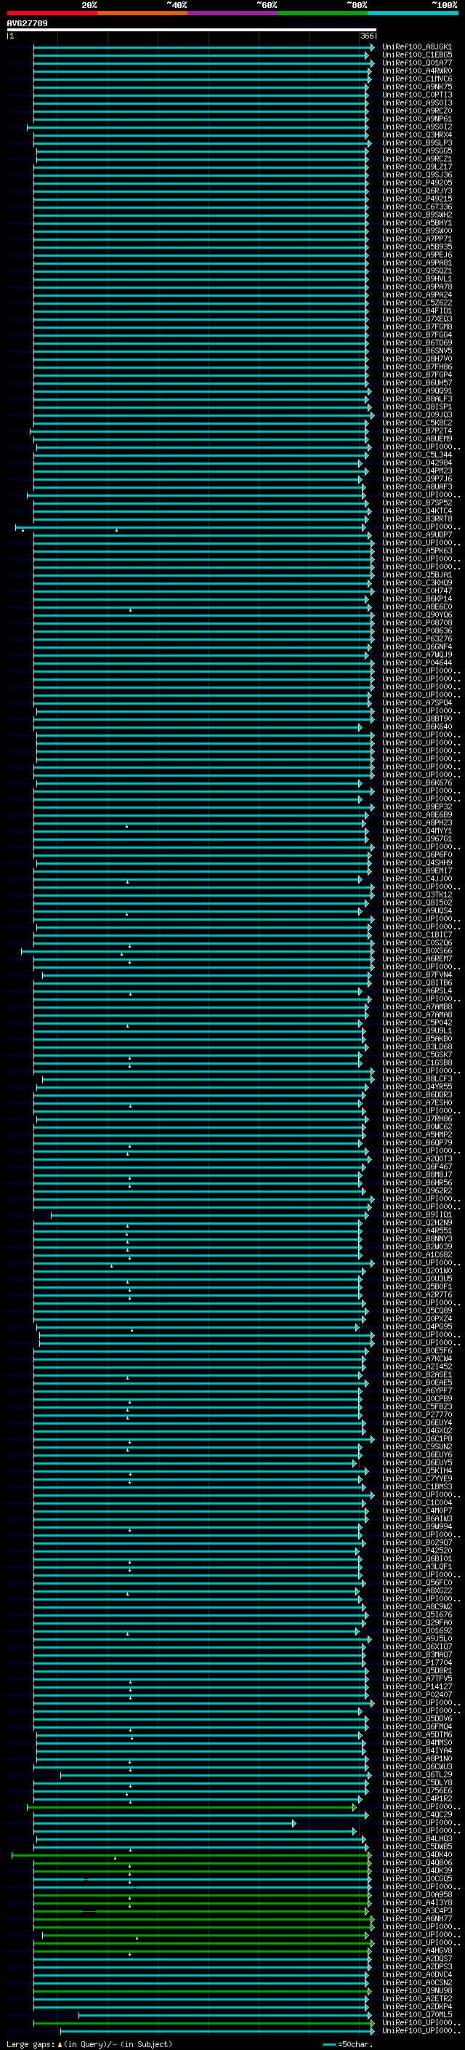Click the cyan ~100% identity legend segment

coord(413,14)
